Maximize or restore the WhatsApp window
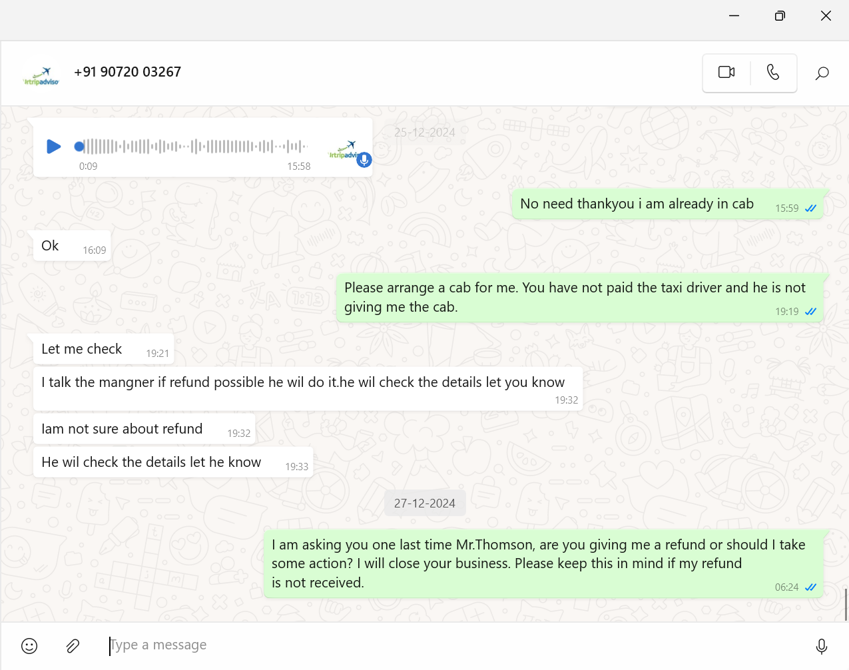 780,16
